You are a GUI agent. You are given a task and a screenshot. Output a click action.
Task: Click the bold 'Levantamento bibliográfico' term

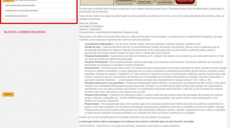click(99, 44)
